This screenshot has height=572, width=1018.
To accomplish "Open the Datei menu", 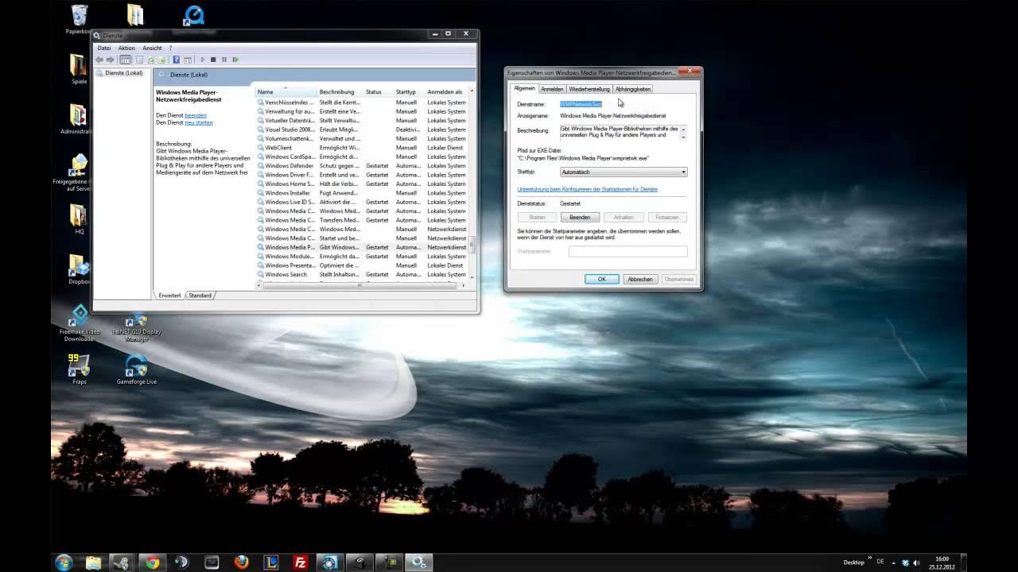I will tap(104, 48).
